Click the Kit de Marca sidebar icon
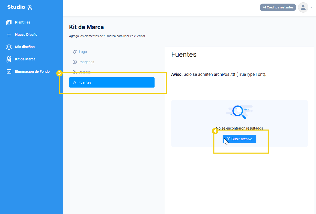Image resolution: width=316 pixels, height=214 pixels. pyautogui.click(x=9, y=59)
